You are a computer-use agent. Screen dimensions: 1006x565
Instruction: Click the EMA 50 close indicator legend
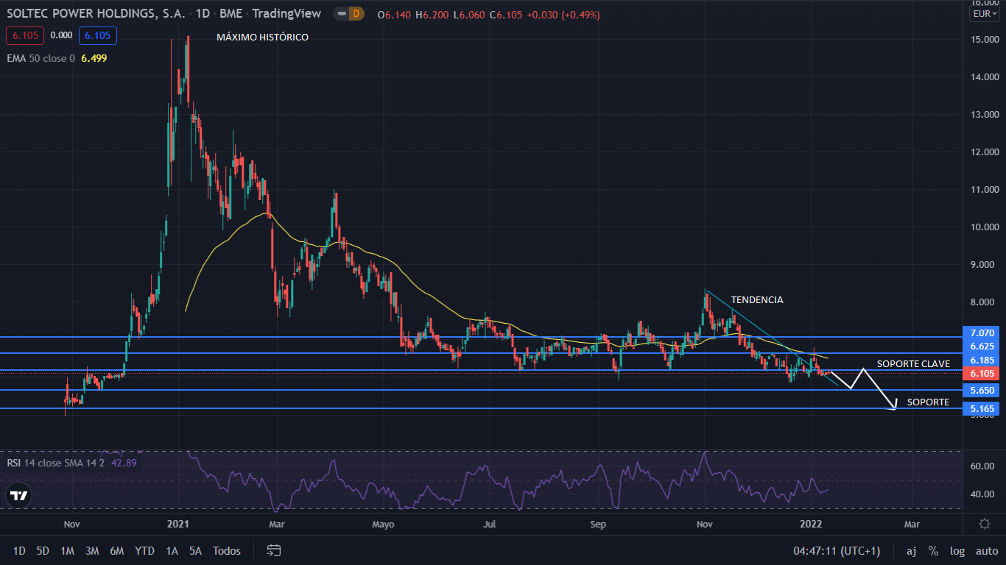41,58
